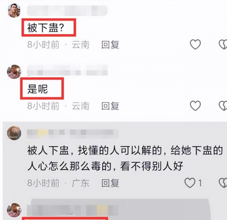Open blurred username above "被下蛊?"
Image resolution: width=227 pixels, height=220 pixels.
(67, 11)
